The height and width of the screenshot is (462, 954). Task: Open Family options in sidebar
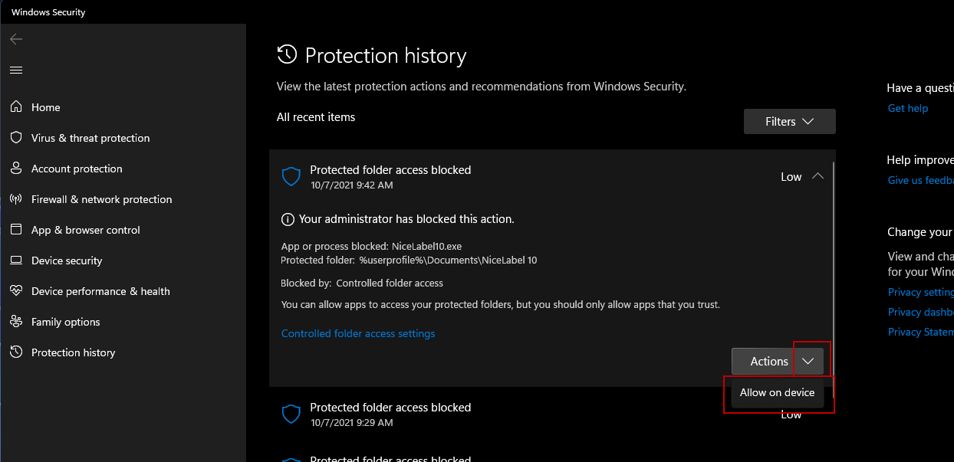65,322
